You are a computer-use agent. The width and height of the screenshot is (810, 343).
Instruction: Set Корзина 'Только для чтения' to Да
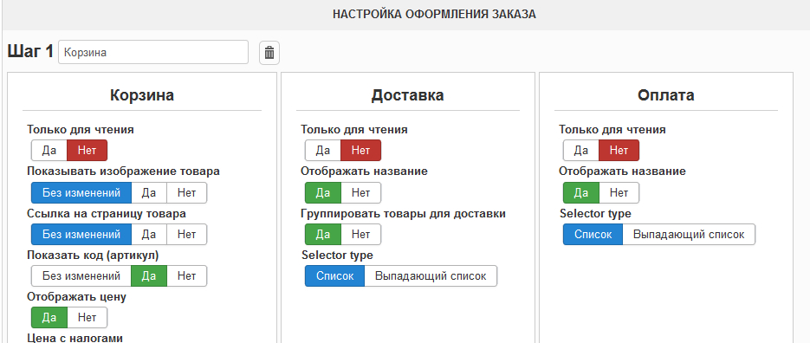tap(49, 151)
